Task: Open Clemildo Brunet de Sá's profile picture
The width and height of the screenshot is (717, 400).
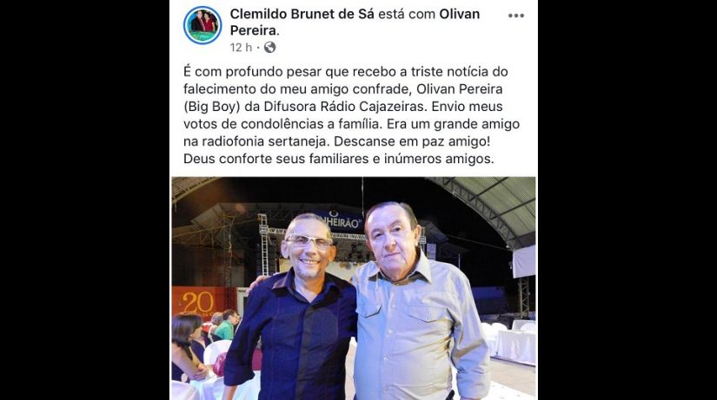Action: [202, 25]
